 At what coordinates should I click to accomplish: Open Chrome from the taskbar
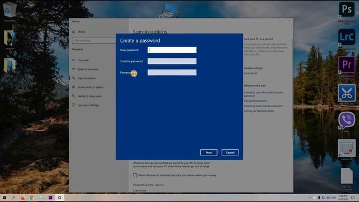point(32,198)
